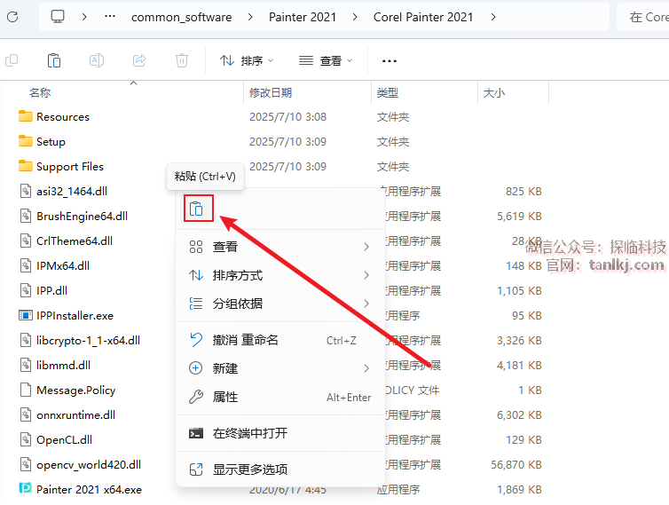Choose 在终端中打开 from context menu
Viewport: 669px width, 505px height.
249,433
